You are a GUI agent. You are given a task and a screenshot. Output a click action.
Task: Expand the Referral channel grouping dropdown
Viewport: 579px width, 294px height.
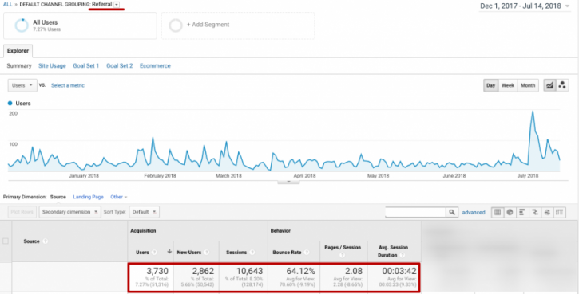click(117, 5)
